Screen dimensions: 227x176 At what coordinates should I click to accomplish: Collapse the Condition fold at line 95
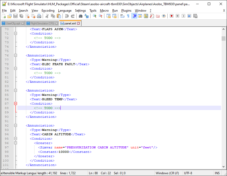(x=15, y=139)
